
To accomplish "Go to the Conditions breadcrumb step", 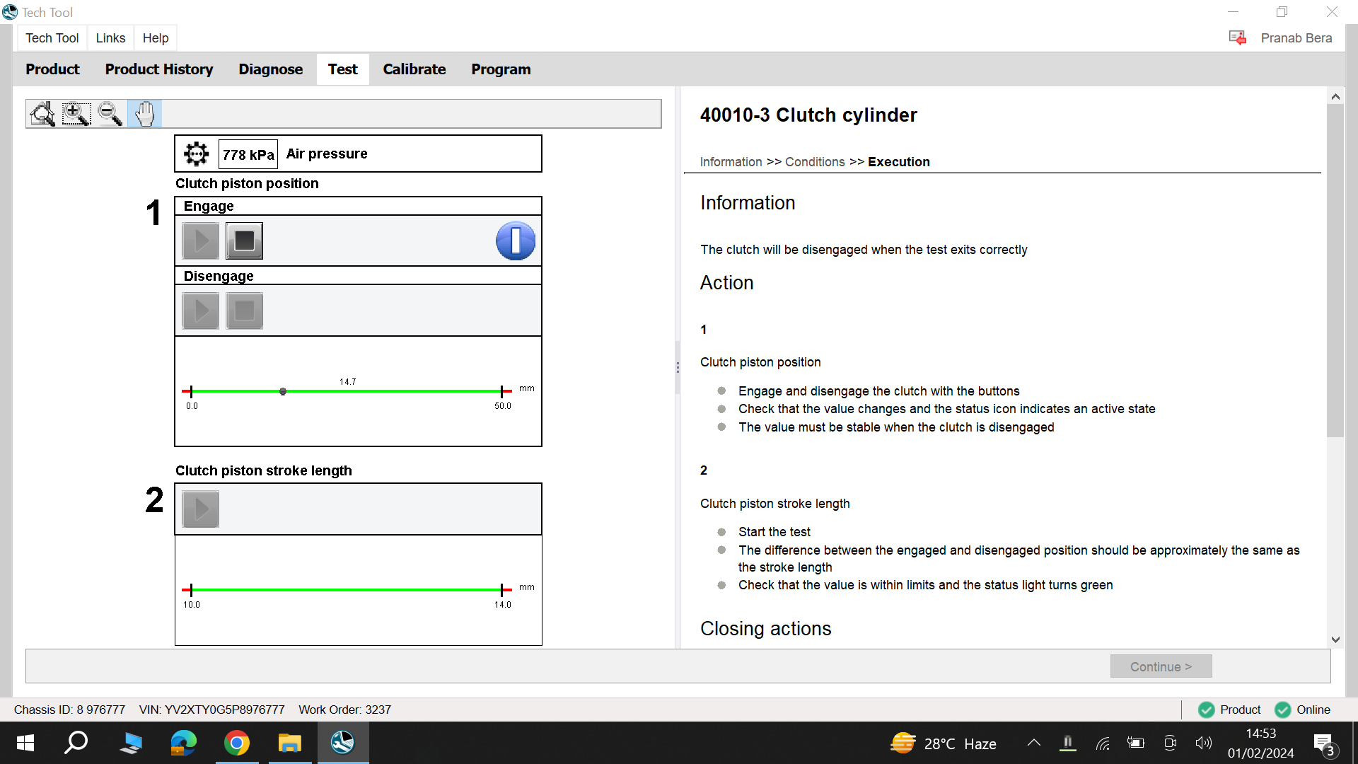I will (x=815, y=162).
